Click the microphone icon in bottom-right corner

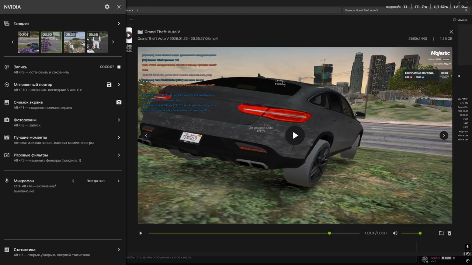pos(468,247)
